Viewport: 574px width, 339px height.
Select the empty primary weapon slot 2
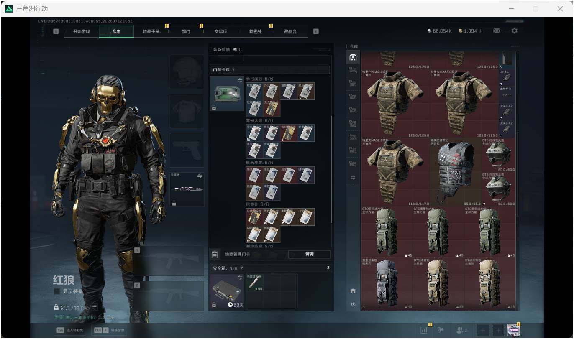(x=169, y=296)
